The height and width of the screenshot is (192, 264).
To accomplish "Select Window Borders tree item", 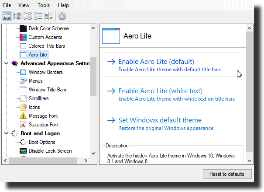I will (46, 72).
